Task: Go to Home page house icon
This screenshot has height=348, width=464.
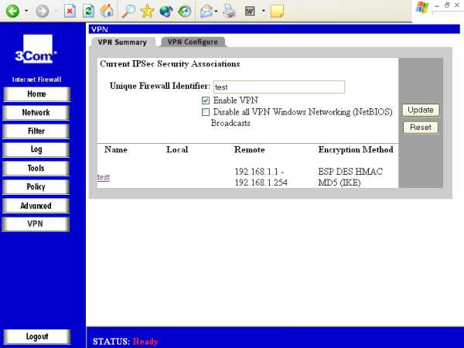Action: tap(107, 12)
